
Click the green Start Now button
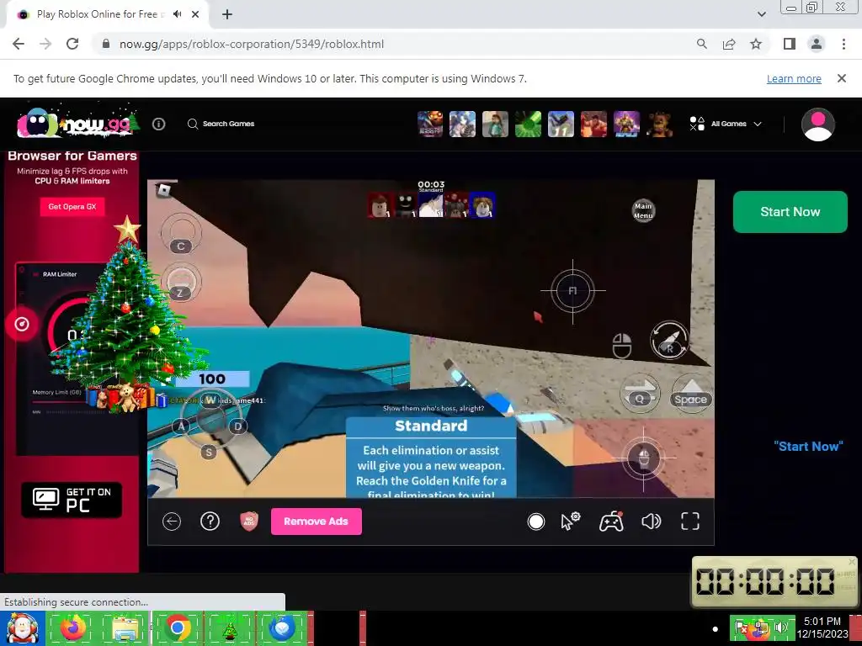[790, 211]
